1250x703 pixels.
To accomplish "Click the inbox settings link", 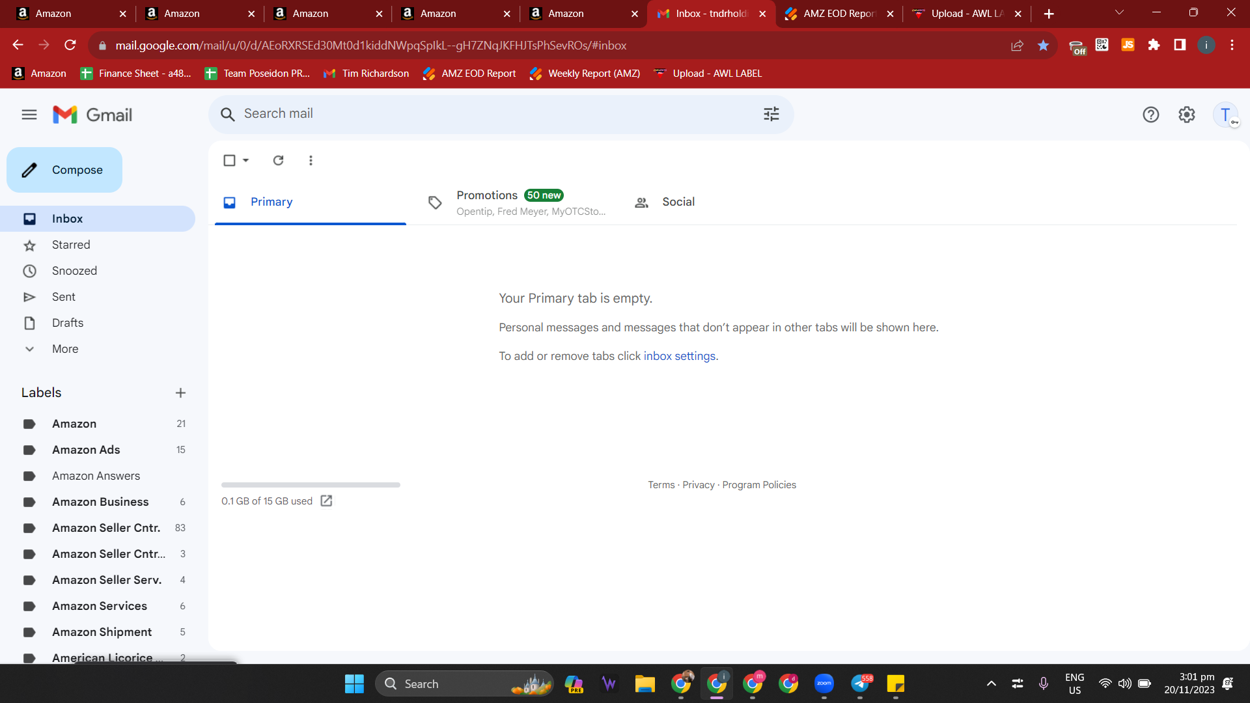I will click(x=680, y=357).
